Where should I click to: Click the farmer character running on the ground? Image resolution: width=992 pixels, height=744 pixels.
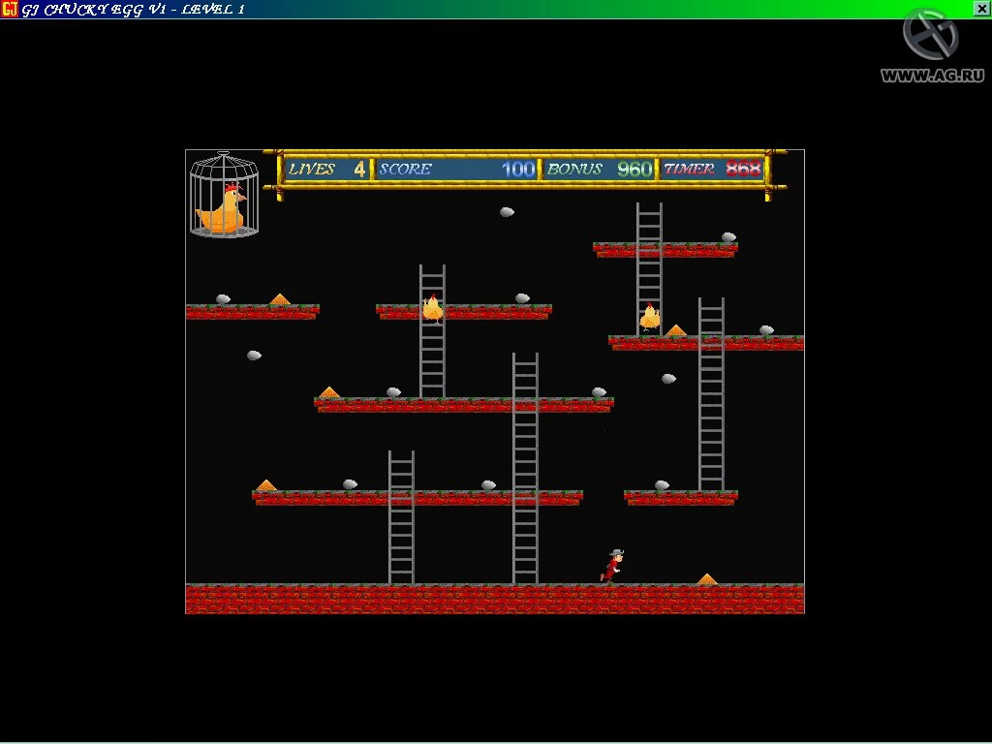612,566
